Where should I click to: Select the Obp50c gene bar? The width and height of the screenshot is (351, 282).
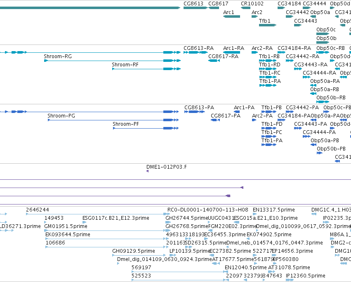[323, 34]
